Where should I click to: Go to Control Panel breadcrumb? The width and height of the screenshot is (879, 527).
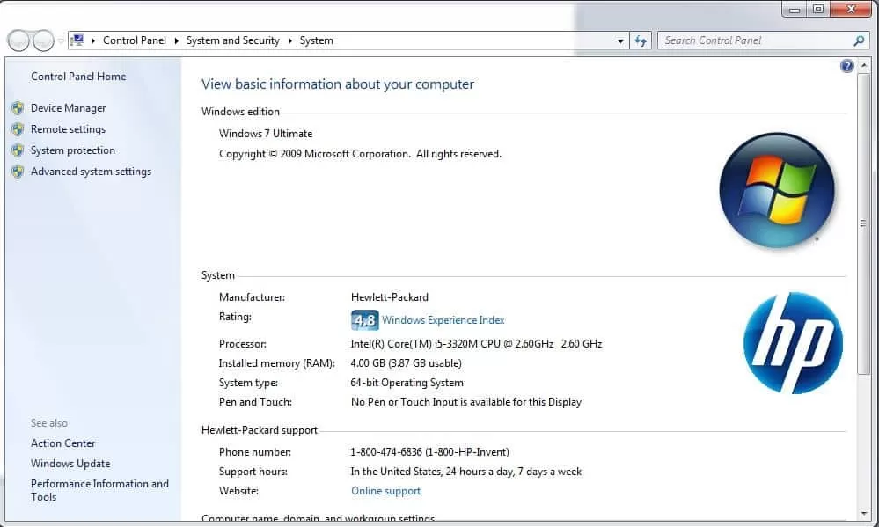coord(135,40)
